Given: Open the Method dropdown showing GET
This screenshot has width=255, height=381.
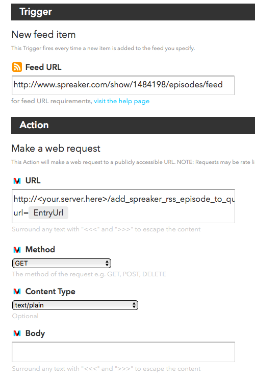Looking at the screenshot, I should (x=62, y=264).
